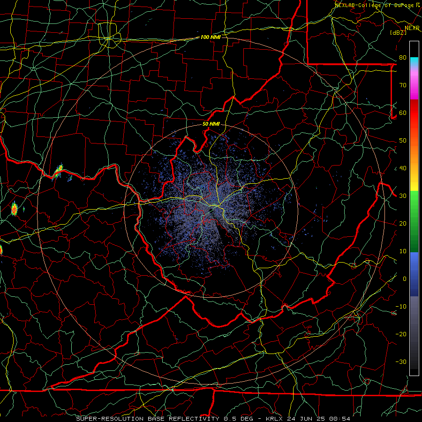The width and height of the screenshot is (422, 422).
Task: Click the red-core storm cell near west edge
Action: [x=15, y=209]
